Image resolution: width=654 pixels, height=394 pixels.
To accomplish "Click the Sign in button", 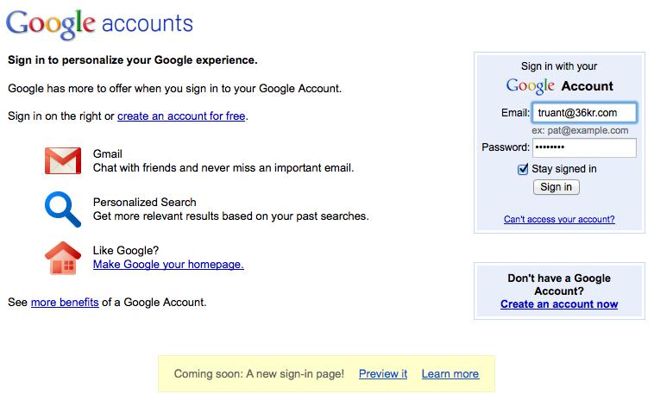I will click(x=556, y=187).
